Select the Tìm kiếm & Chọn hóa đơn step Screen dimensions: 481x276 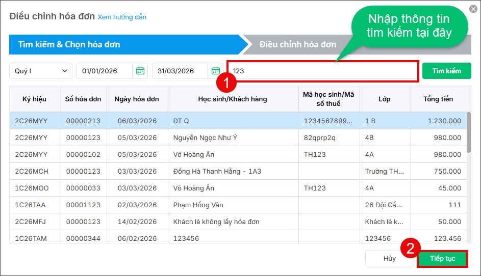click(69, 44)
